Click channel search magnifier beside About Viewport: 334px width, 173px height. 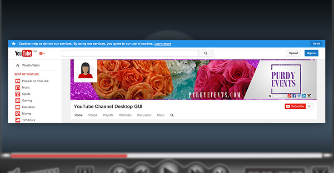(172, 115)
